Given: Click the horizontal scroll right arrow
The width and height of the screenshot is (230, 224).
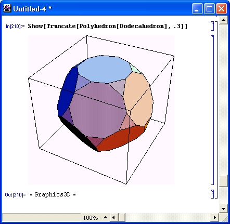Looking at the screenshot, I should (x=215, y=217).
